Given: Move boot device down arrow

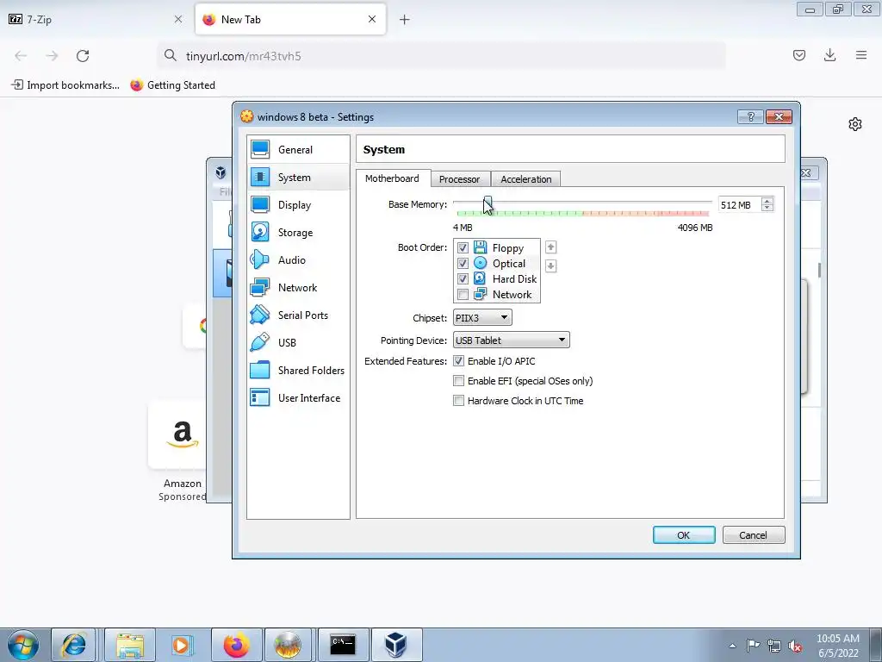Looking at the screenshot, I should click(x=550, y=265).
